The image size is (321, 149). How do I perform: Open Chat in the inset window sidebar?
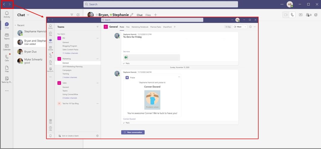click(50, 34)
